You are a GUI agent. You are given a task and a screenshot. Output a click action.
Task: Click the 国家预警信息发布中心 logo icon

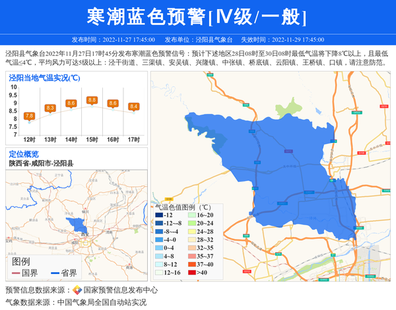pyautogui.click(x=77, y=290)
